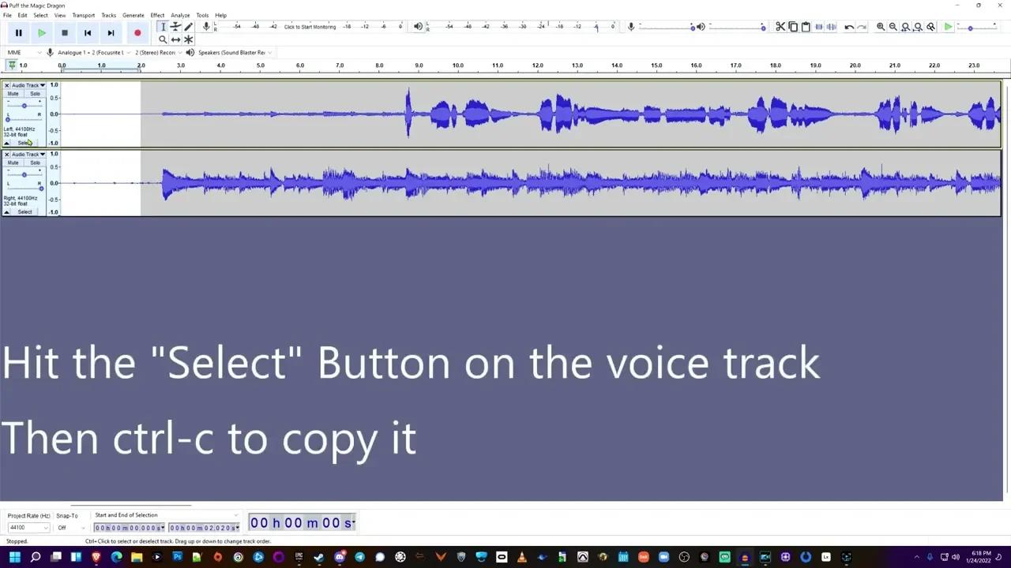Image resolution: width=1011 pixels, height=568 pixels.
Task: Open the first Audio Track name dropdown
Action: (x=28, y=85)
